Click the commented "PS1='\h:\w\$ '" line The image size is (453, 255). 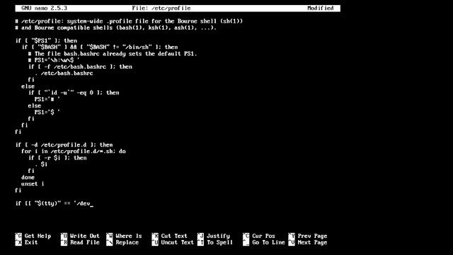tap(54, 60)
